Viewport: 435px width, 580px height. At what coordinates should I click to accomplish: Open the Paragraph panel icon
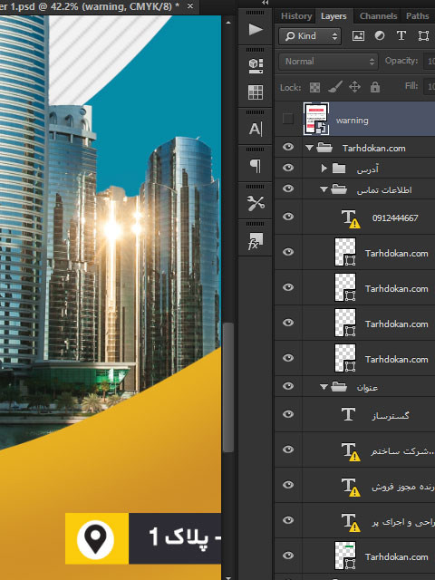[256, 166]
